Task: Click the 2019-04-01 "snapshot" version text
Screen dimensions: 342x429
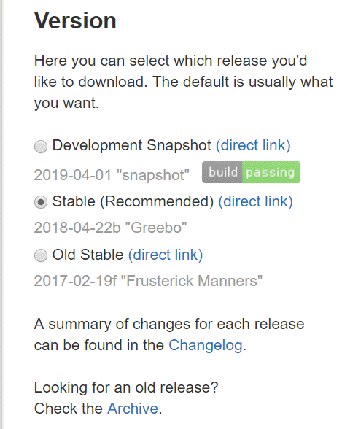Action: [x=112, y=175]
